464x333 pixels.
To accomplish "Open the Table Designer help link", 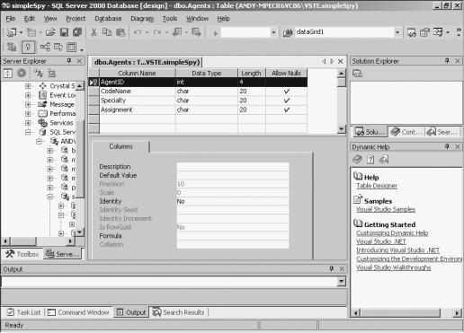I will (377, 186).
